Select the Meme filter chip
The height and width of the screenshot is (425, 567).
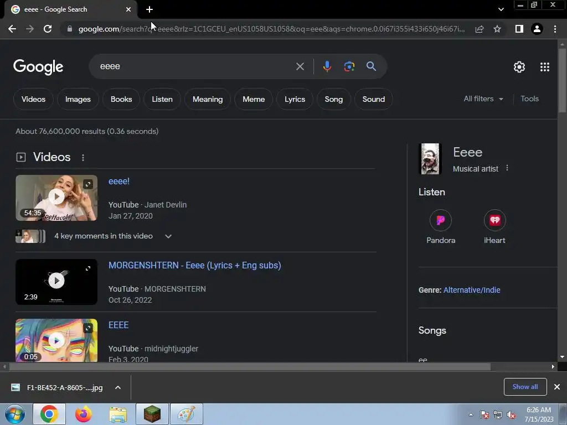pos(254,99)
